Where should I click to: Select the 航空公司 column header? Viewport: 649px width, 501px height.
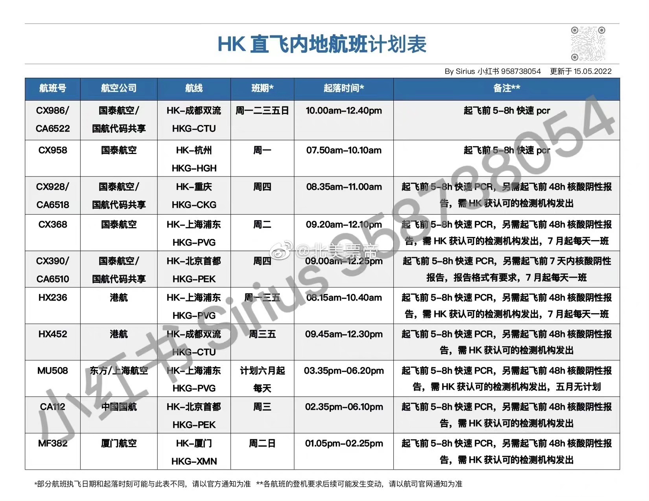(118, 88)
